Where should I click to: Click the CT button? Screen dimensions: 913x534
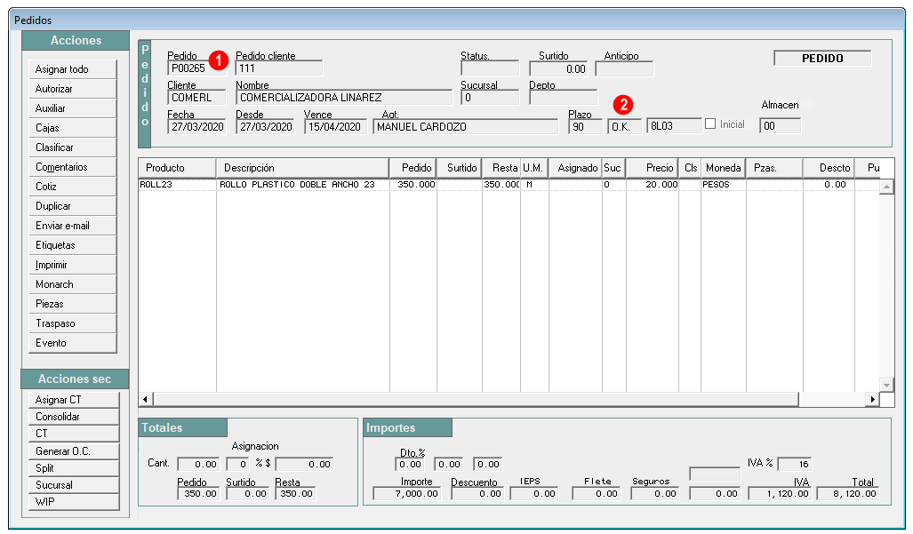pyautogui.click(x=74, y=434)
